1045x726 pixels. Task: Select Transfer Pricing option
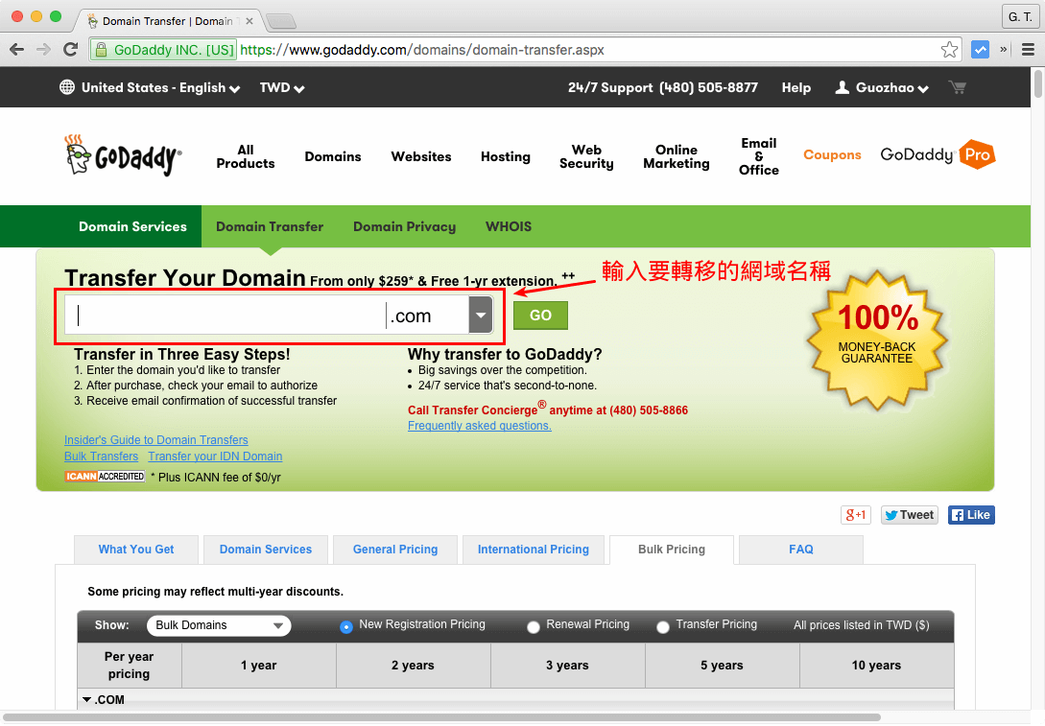coord(663,626)
